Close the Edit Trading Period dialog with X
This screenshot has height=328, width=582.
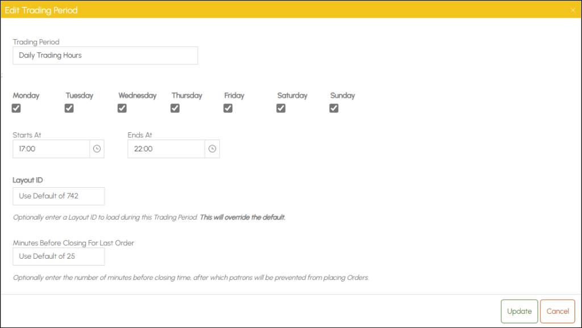[572, 10]
